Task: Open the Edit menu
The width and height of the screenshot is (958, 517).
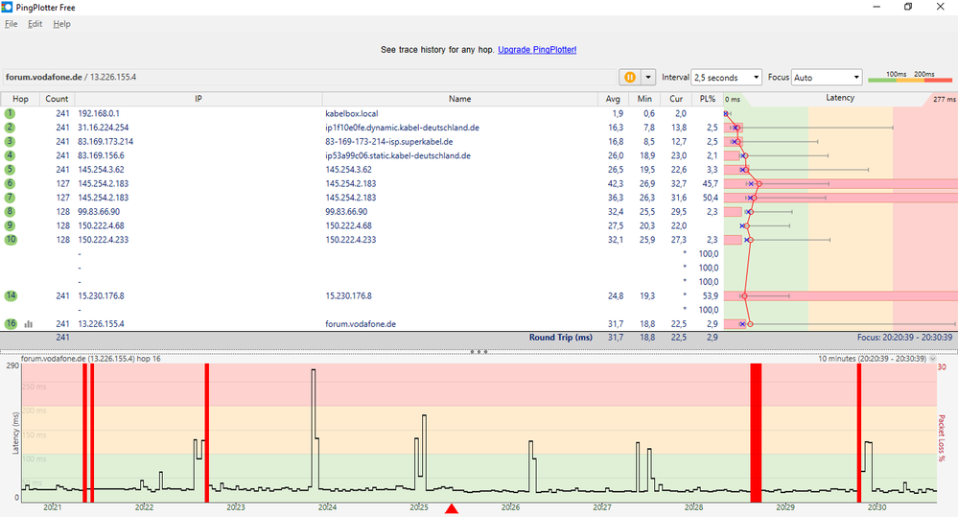Action: coord(35,24)
